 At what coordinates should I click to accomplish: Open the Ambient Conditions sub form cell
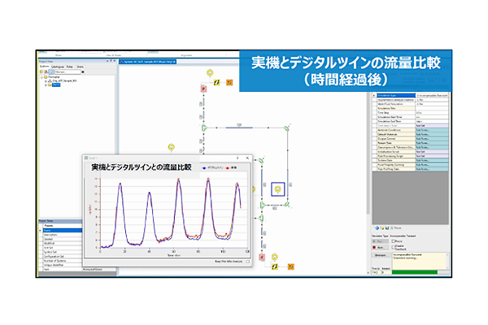coord(432,130)
